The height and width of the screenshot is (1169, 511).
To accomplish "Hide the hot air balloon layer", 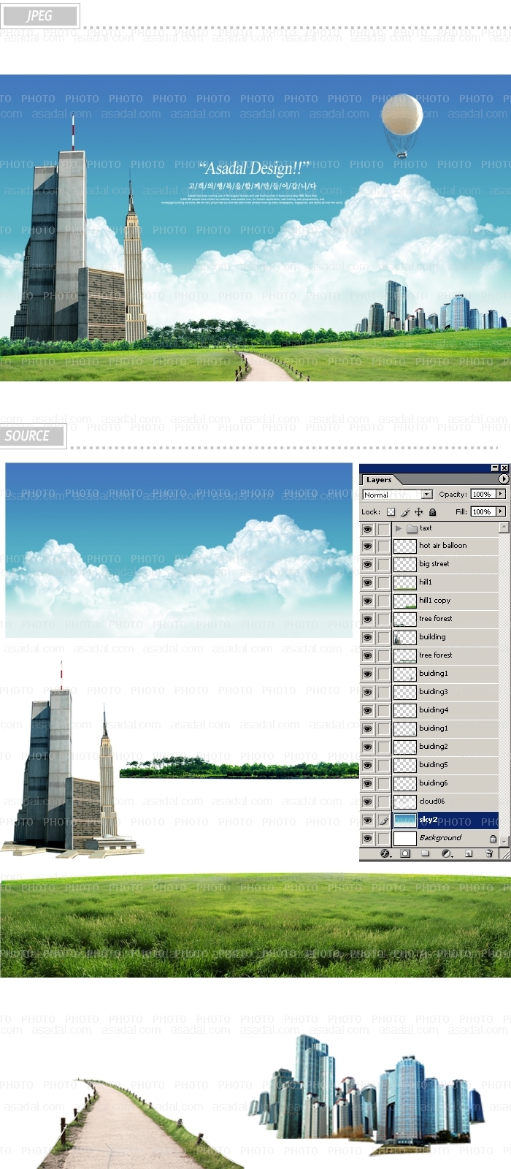I will tap(367, 547).
